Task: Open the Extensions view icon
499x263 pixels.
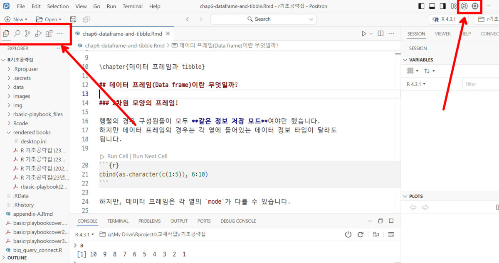Action: click(x=49, y=34)
